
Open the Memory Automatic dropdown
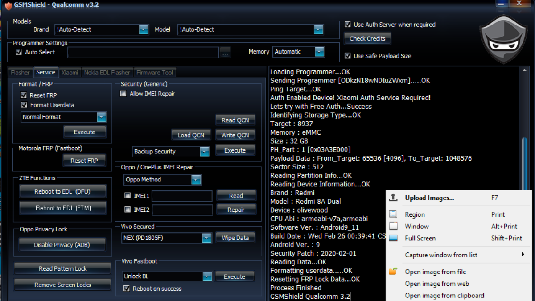[320, 52]
